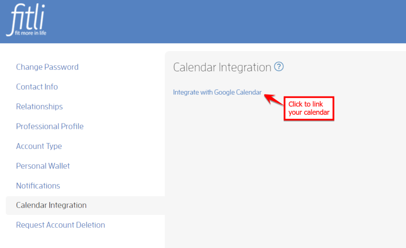
Task: Open the Change Password settings page
Action: (47, 67)
